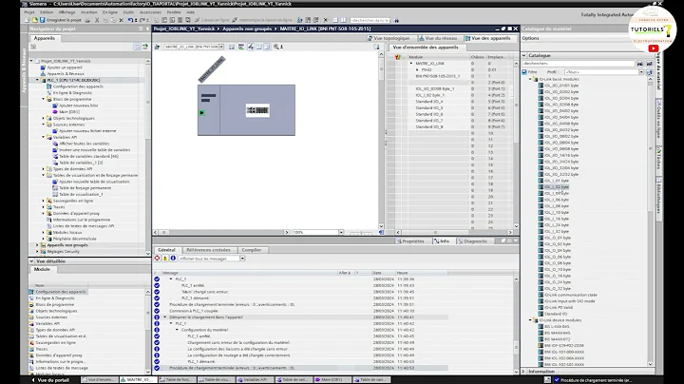Expand Appareils non groupés tree node
This screenshot has width=684, height=384.
pos(37,245)
